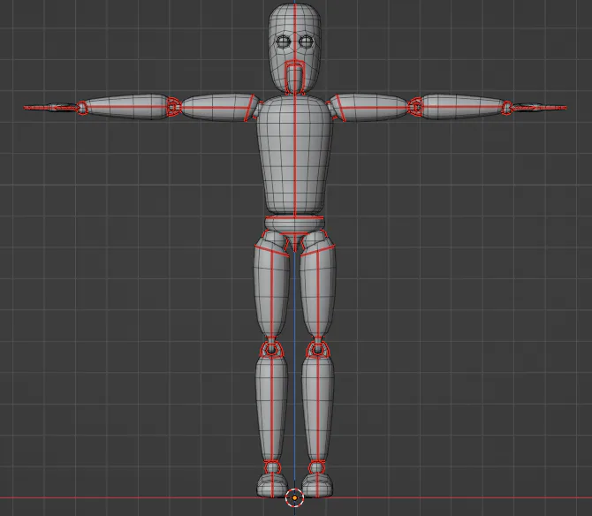
Task: Select the upper arm on screen's right side
Action: [x=372, y=107]
